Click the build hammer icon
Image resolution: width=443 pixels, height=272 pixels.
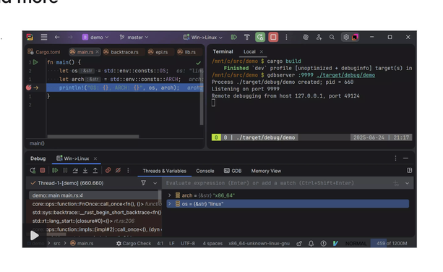click(x=247, y=37)
